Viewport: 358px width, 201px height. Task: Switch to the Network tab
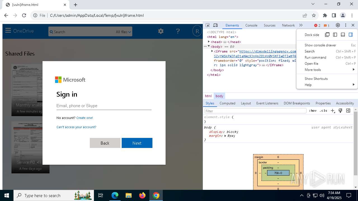288,25
